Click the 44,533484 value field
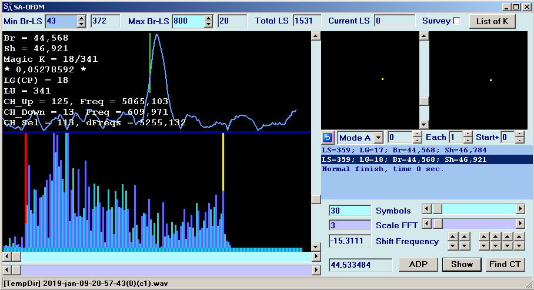The height and width of the screenshot is (290, 534). click(361, 265)
